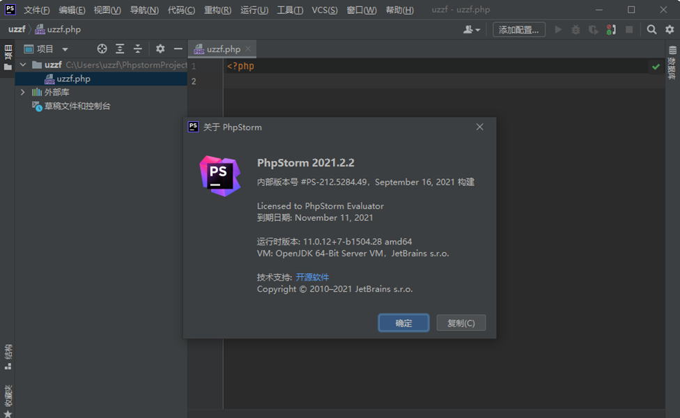Click the build number #PS-212.5284.49 text
Image resolution: width=680 pixels, height=418 pixels.
(x=334, y=182)
